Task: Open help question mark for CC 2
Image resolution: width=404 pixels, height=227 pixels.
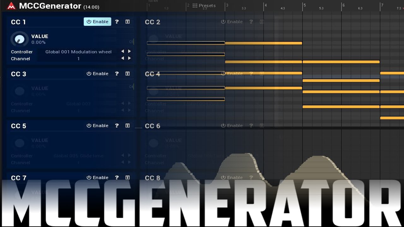Action: (x=251, y=21)
